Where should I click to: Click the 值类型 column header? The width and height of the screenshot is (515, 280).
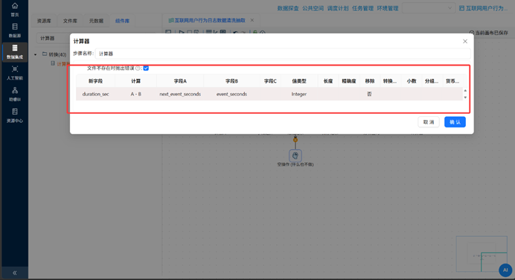point(299,81)
